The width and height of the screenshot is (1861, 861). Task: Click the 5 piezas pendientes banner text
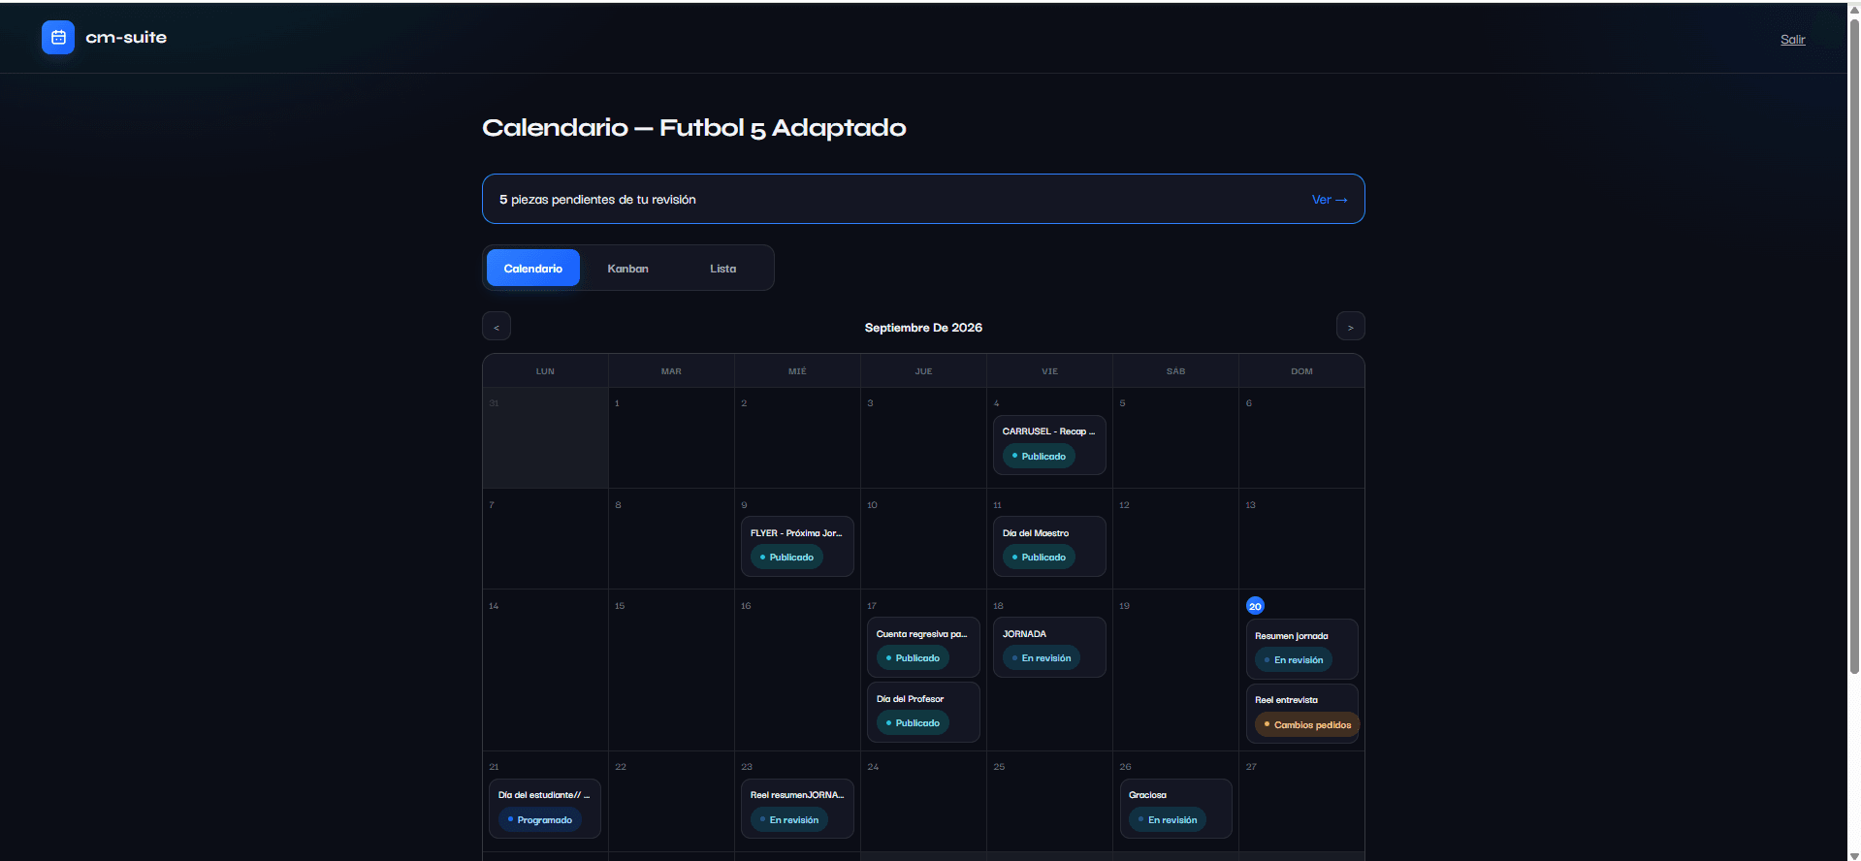[597, 200]
